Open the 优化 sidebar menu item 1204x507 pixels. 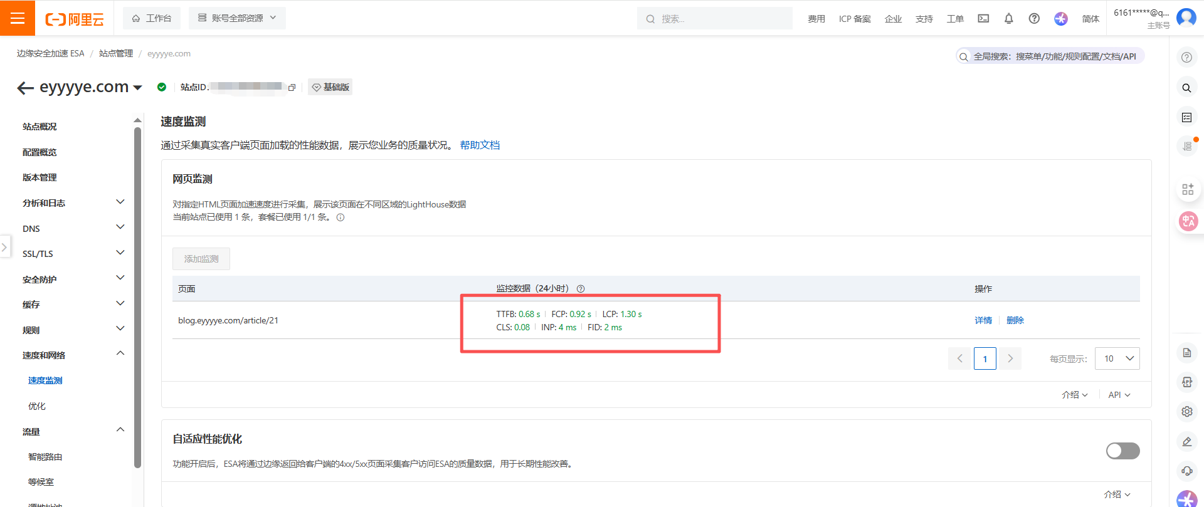point(37,406)
